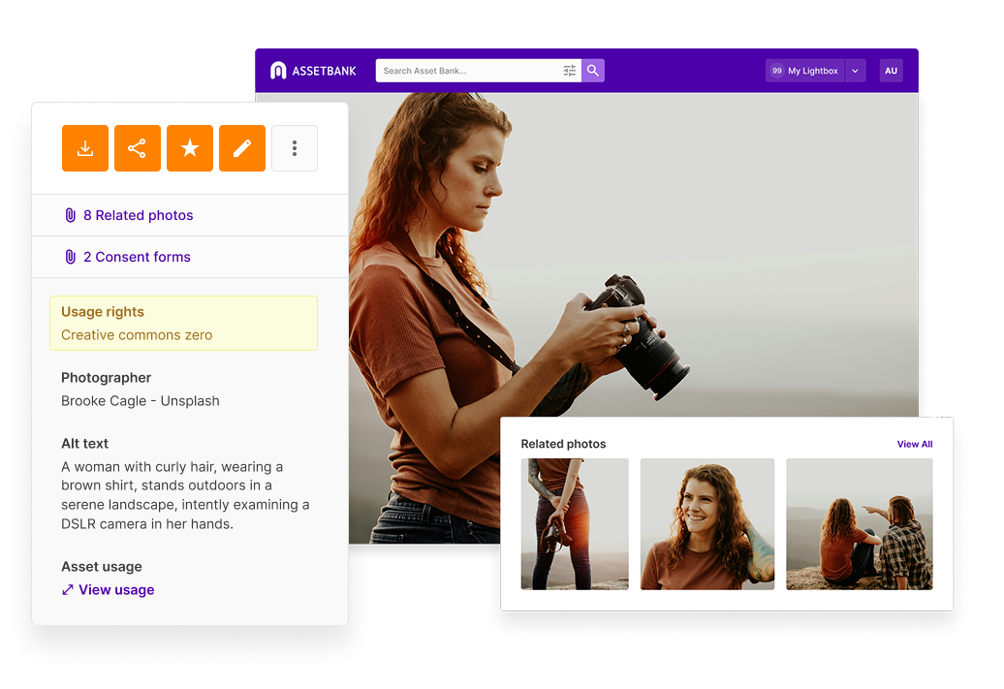
Task: Click View All related photos
Action: click(x=914, y=445)
